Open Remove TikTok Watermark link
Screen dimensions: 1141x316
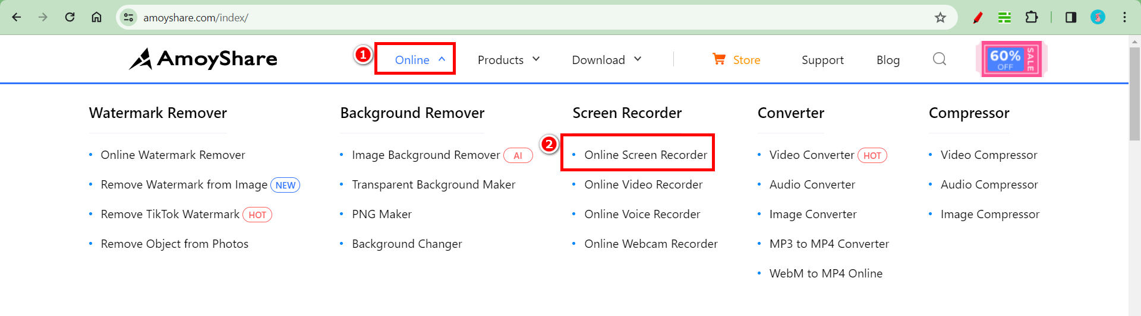(170, 214)
